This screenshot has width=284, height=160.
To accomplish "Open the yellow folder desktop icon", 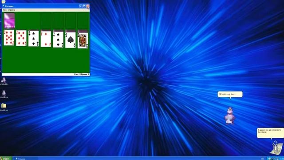I will (4, 107).
